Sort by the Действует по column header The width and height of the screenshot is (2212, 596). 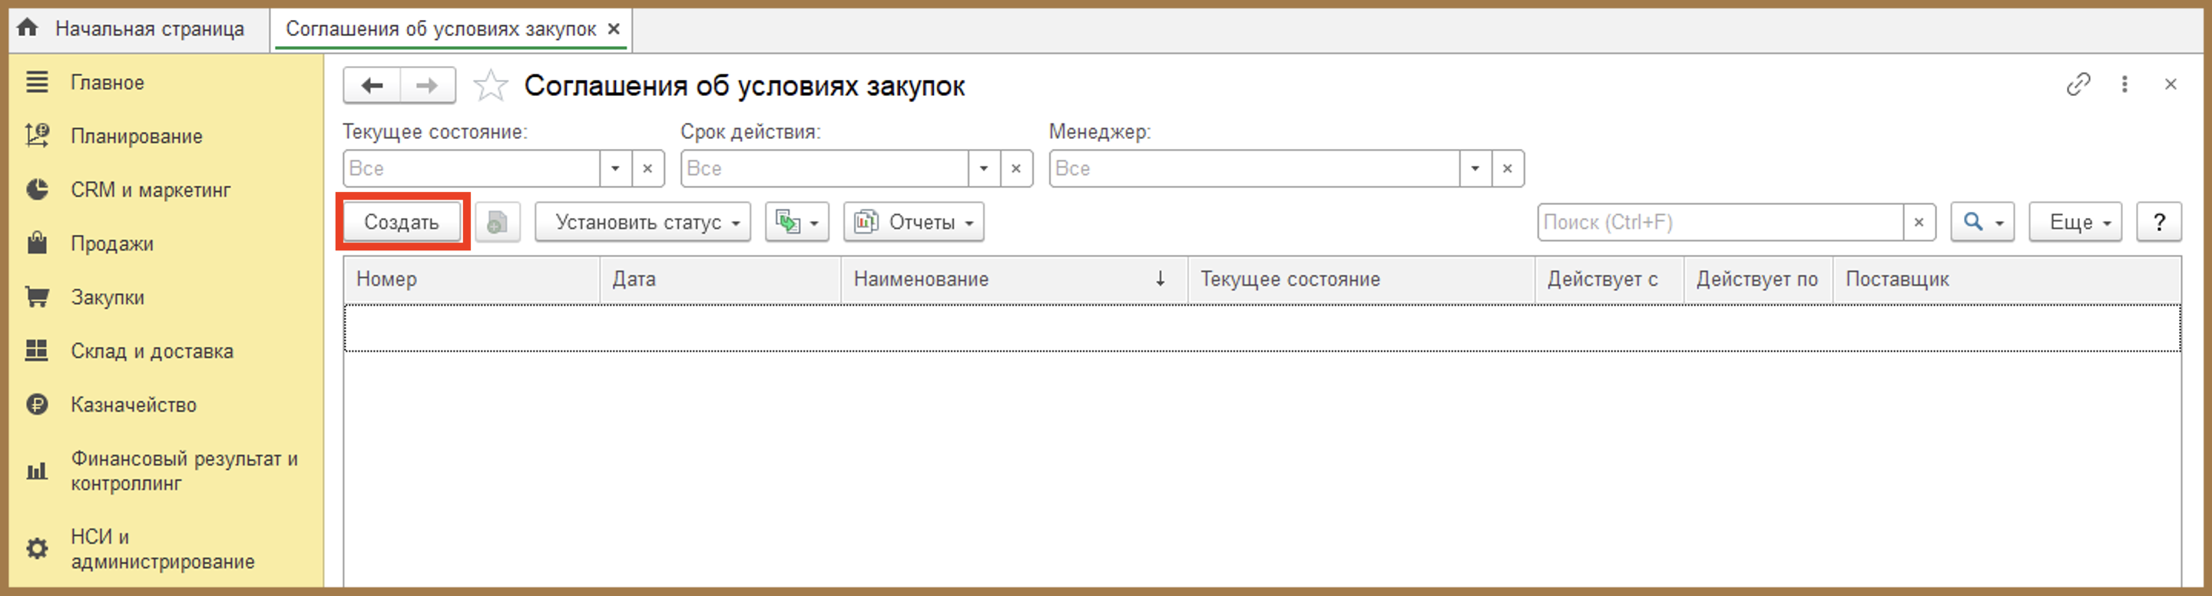click(1758, 279)
